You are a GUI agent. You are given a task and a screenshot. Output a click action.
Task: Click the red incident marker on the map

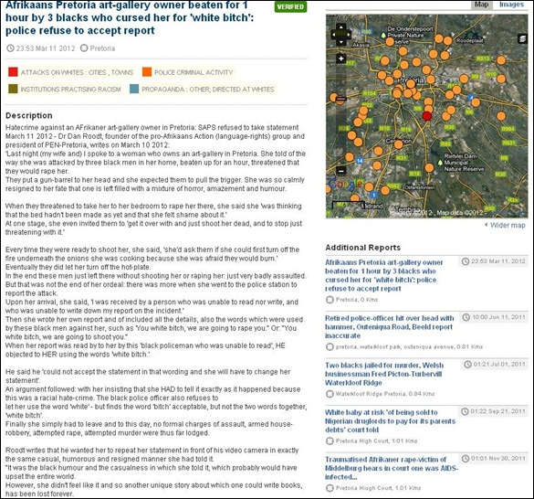[427, 116]
